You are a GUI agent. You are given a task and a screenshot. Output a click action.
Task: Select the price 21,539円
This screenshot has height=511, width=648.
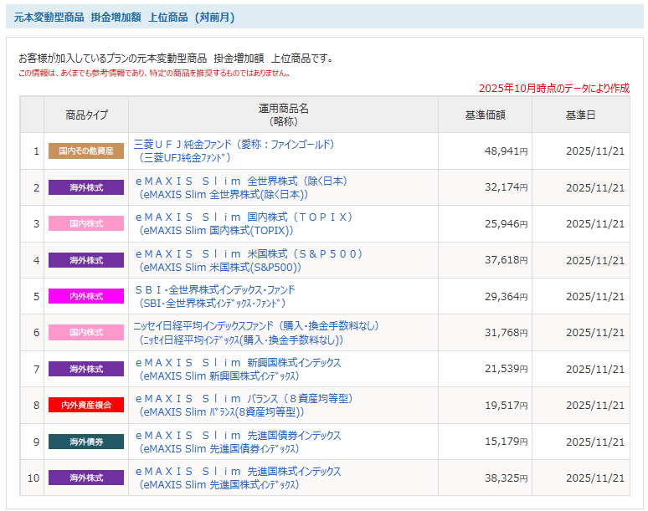(x=506, y=369)
